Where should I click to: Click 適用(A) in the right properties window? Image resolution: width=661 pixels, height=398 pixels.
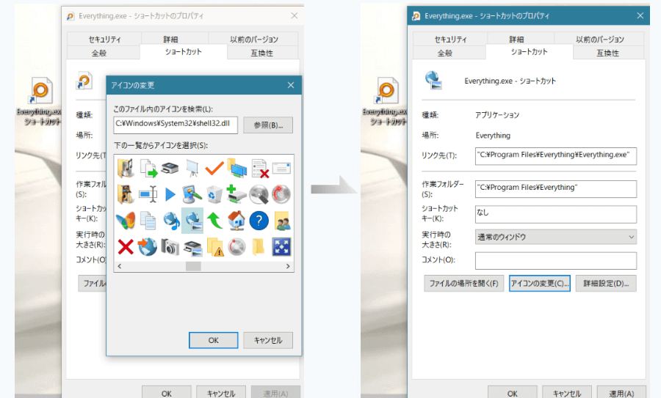621,393
